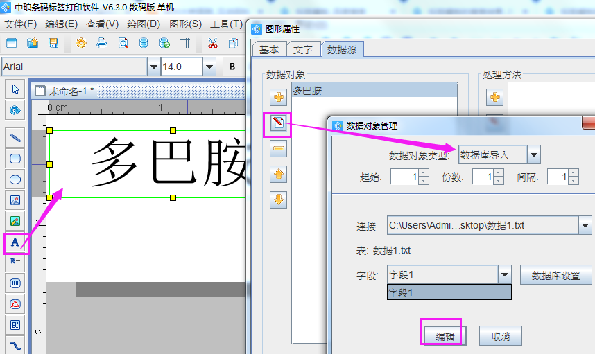Select the ellipse drawing tool

(x=15, y=179)
